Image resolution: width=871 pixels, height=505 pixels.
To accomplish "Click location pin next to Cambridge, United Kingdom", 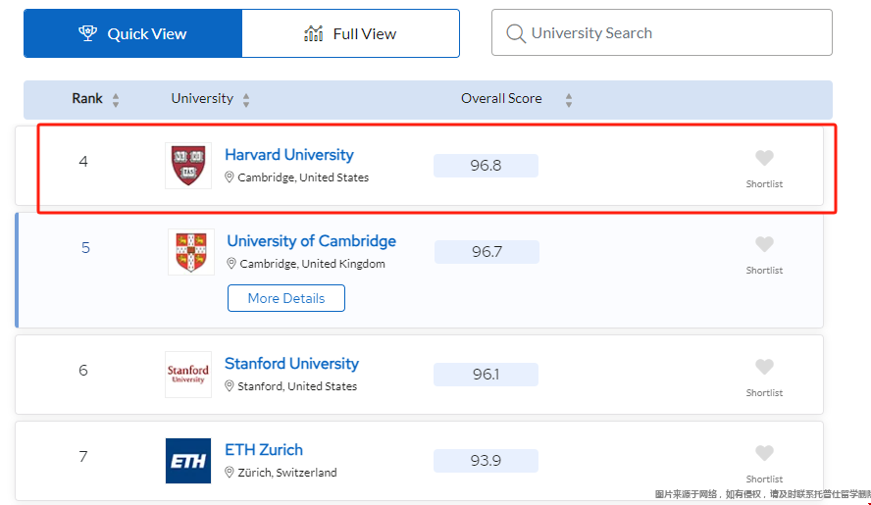I will (231, 264).
